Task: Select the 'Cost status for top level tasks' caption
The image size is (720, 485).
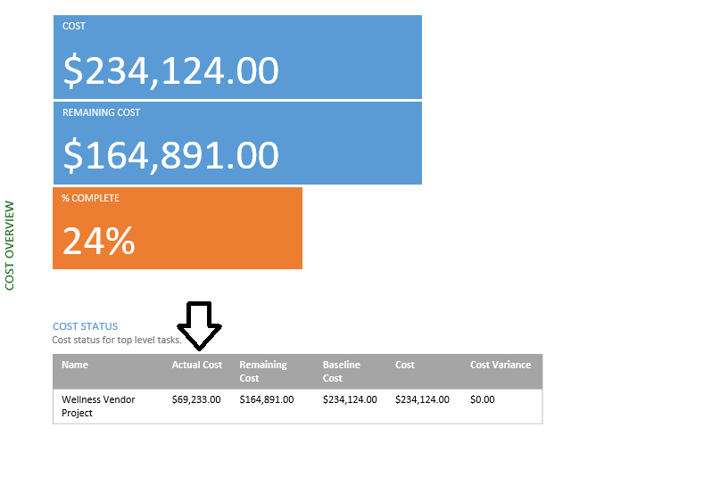Action: pos(117,340)
